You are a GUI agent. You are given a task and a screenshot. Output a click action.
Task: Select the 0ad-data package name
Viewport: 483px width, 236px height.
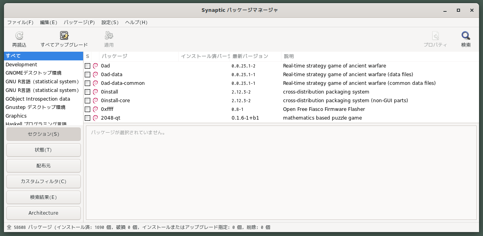click(112, 75)
